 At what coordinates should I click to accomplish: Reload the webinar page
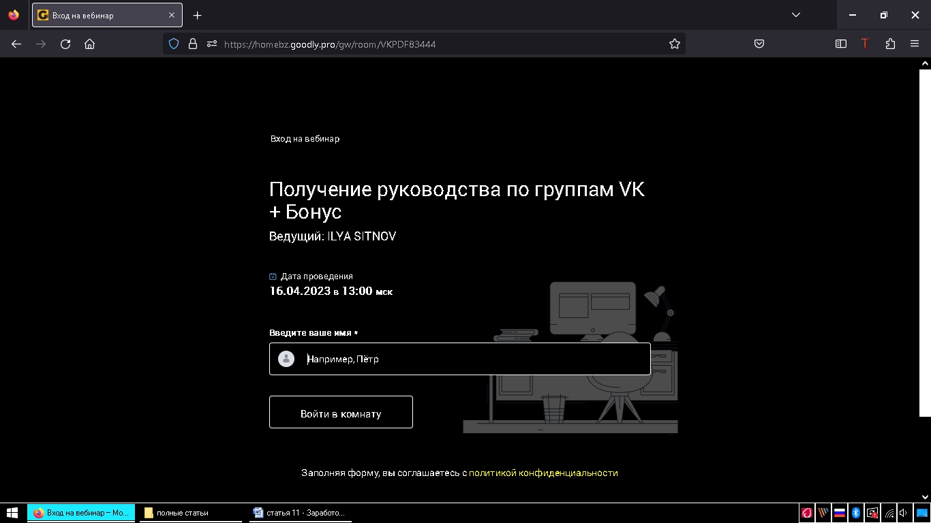pyautogui.click(x=65, y=44)
